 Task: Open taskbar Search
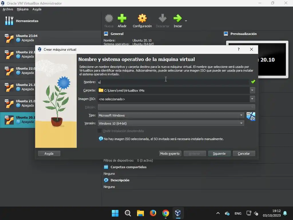point(128,213)
